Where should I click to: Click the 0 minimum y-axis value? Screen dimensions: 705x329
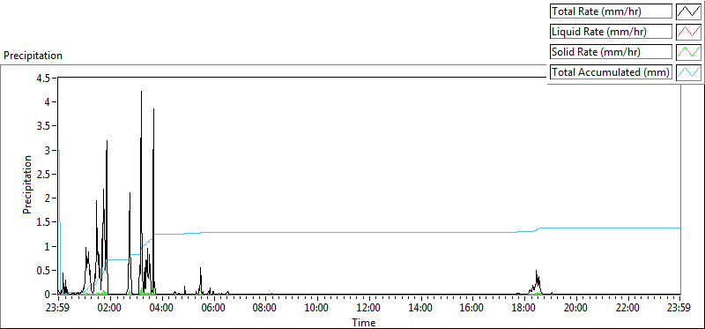click(49, 295)
